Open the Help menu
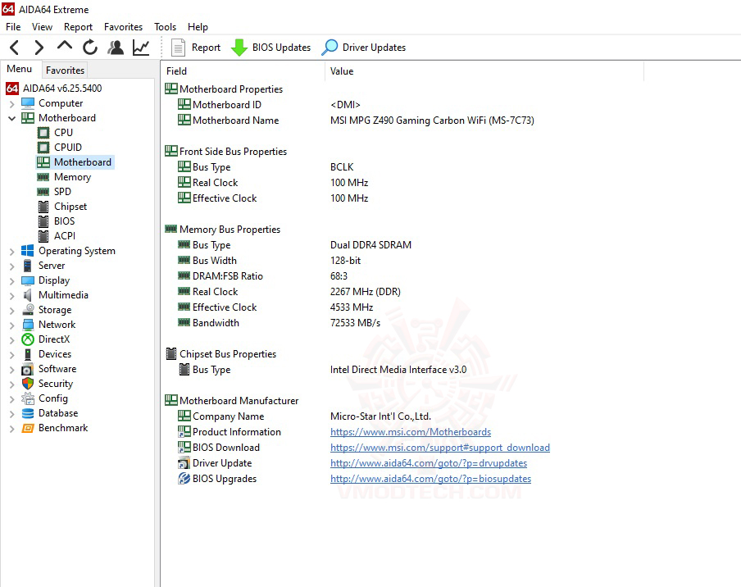Screen dimensions: 741x587 pos(198,27)
